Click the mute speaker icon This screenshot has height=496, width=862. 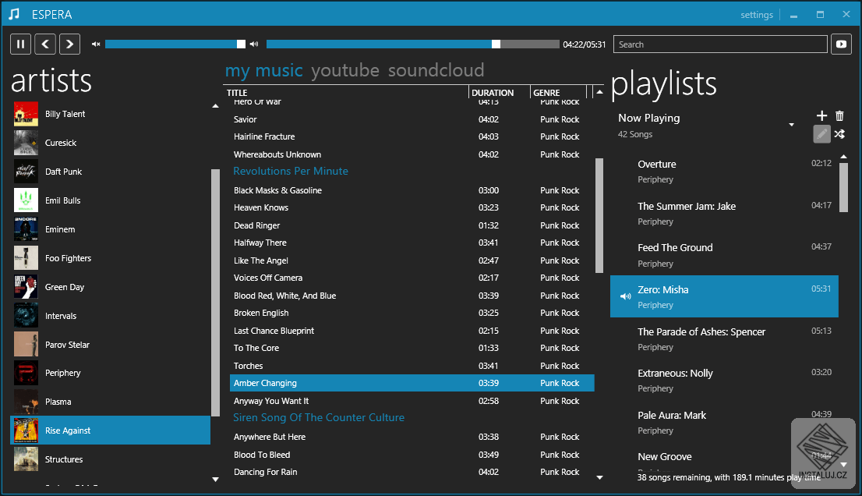(x=96, y=44)
